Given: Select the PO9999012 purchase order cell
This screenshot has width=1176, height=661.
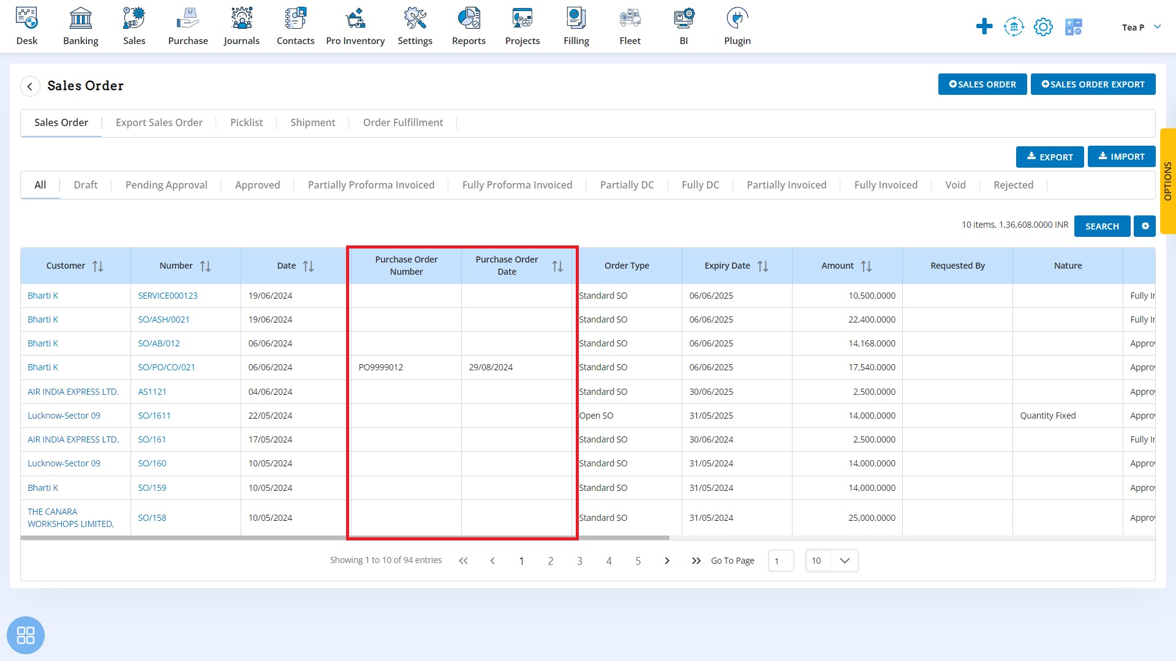Looking at the screenshot, I should [406, 367].
